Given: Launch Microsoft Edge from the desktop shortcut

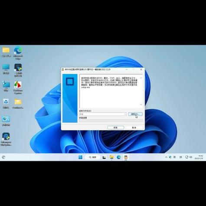Looking at the screenshot, I should click(18, 50).
